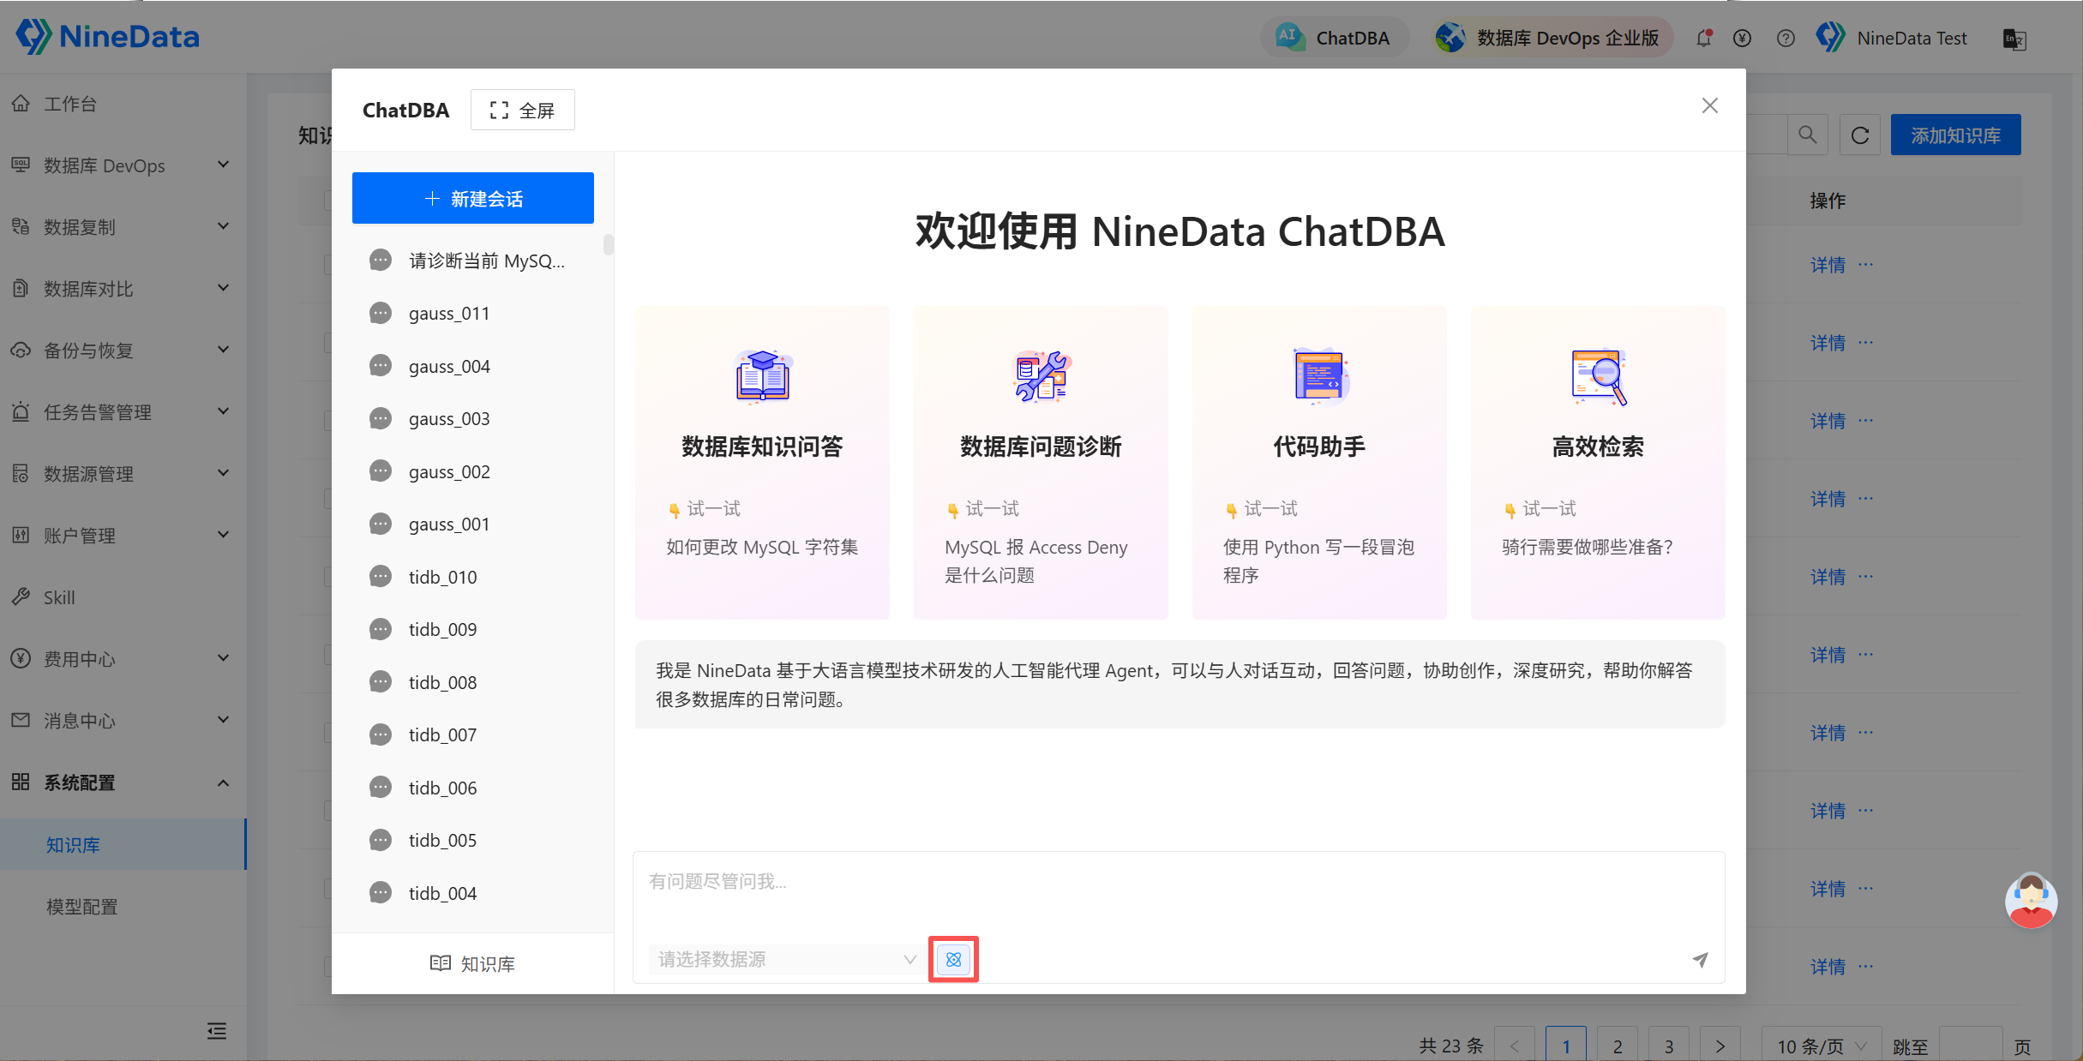This screenshot has width=2083, height=1061.
Task: Open the customer service avatar widget
Action: click(2031, 901)
